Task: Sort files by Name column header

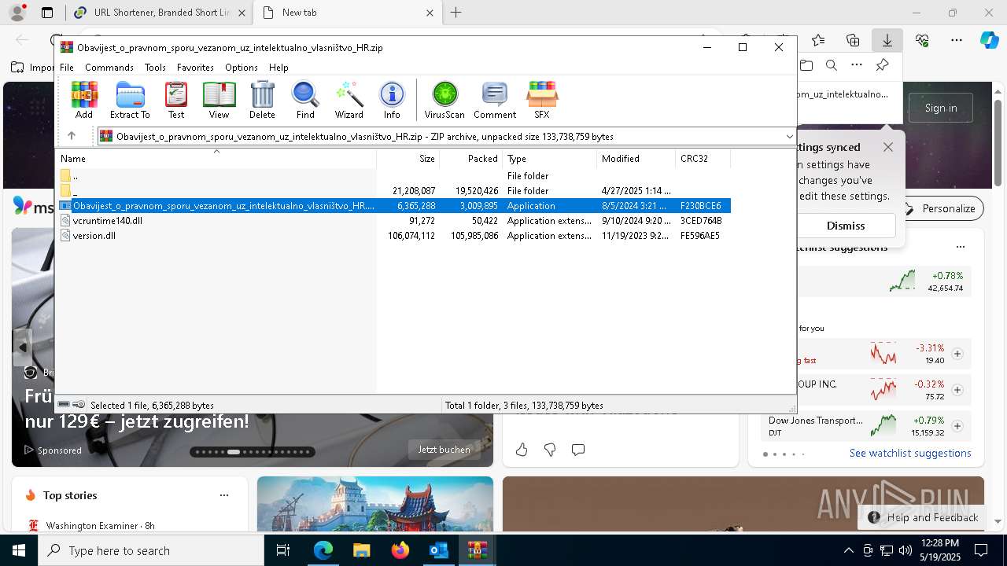Action: click(x=216, y=159)
